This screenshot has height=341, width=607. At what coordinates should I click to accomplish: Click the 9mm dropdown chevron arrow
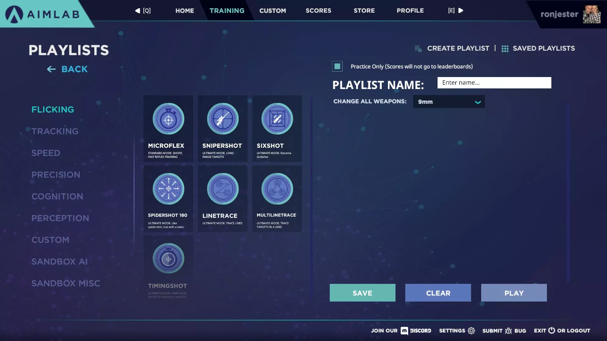point(478,102)
